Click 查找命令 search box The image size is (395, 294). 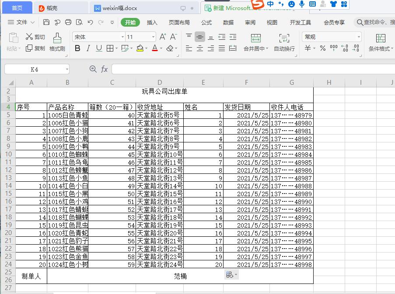376,22
